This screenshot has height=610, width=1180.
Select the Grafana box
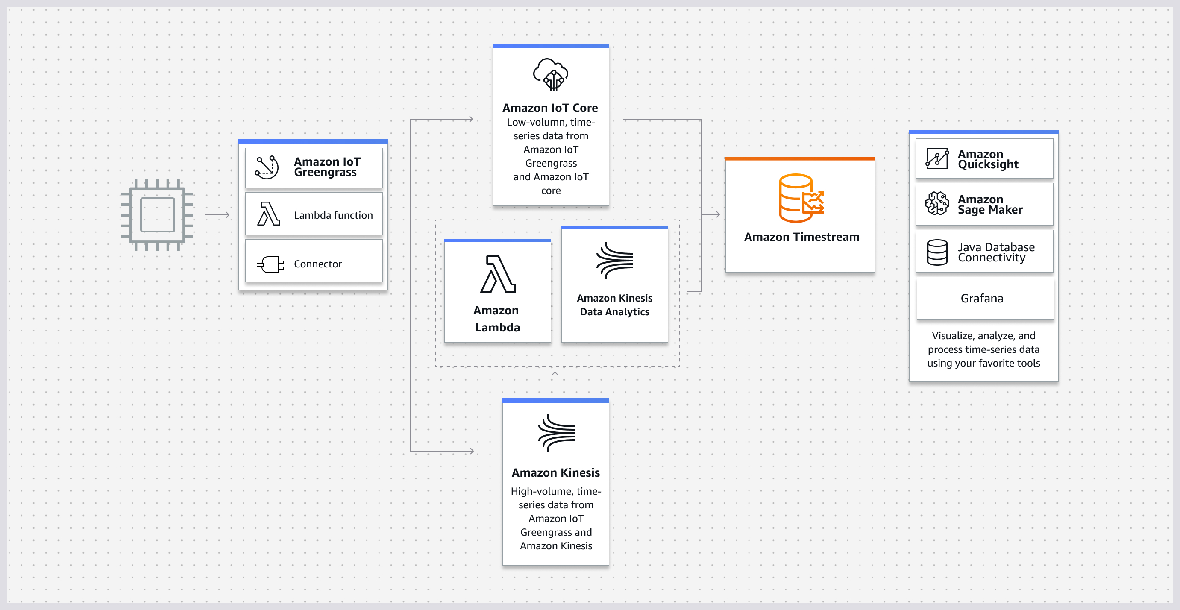click(984, 299)
